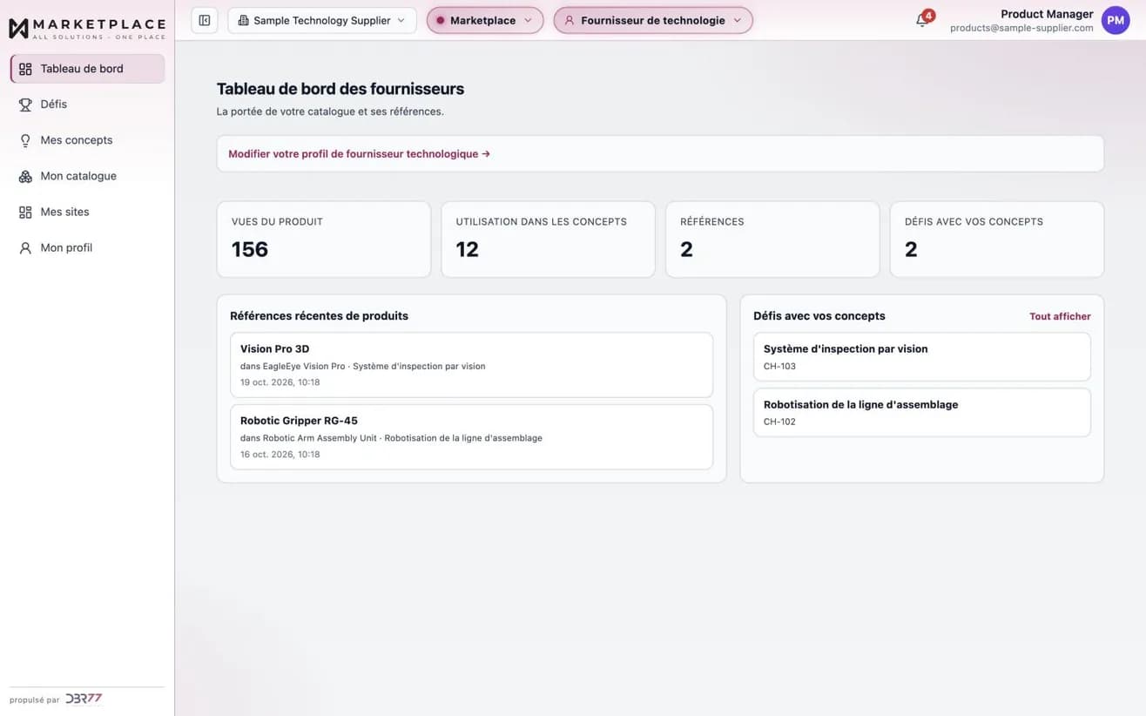Open Mon catalogue
Image resolution: width=1146 pixels, height=716 pixels.
87,176
